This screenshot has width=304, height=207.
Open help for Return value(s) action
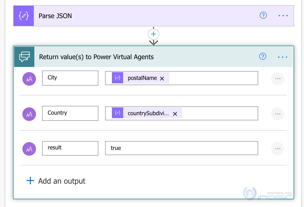click(x=263, y=57)
